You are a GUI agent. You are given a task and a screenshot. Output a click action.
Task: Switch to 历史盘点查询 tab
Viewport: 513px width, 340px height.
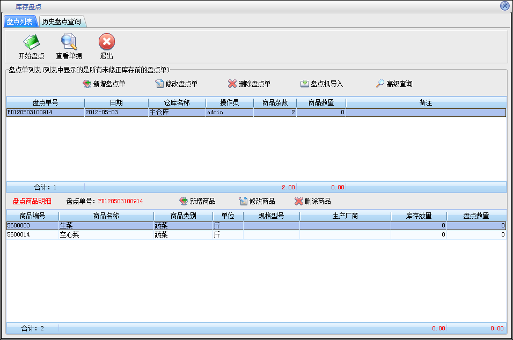pyautogui.click(x=62, y=21)
